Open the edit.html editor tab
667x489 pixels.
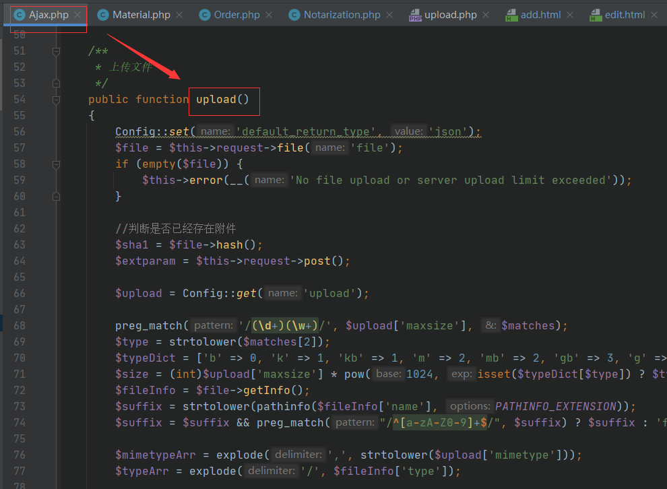click(x=625, y=15)
